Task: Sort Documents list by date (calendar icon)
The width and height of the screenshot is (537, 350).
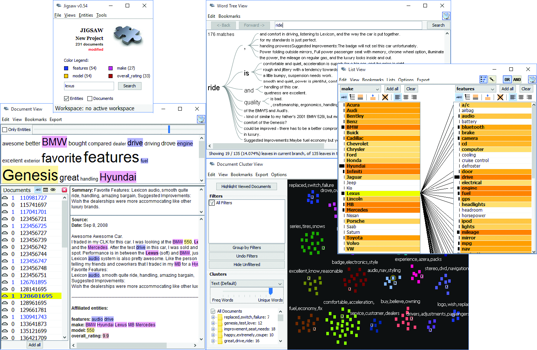Action: coord(46,190)
